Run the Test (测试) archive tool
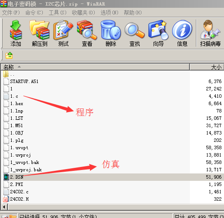The height and width of the screenshot is (218, 224). [x=63, y=30]
